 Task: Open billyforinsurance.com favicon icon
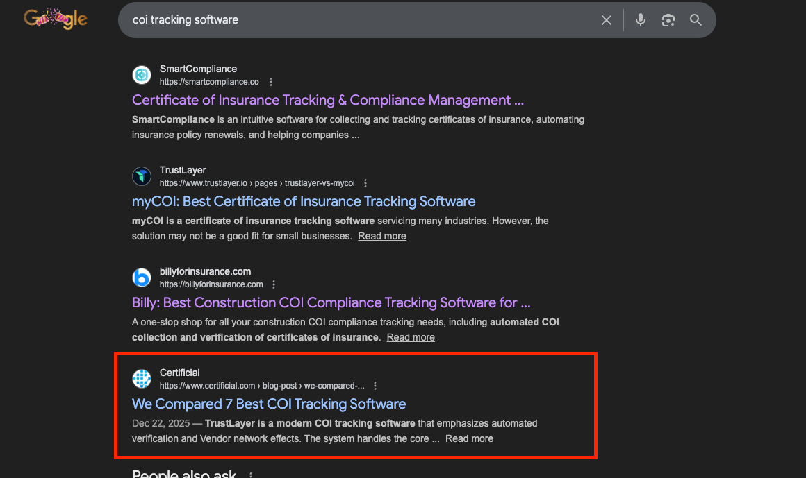coord(142,278)
